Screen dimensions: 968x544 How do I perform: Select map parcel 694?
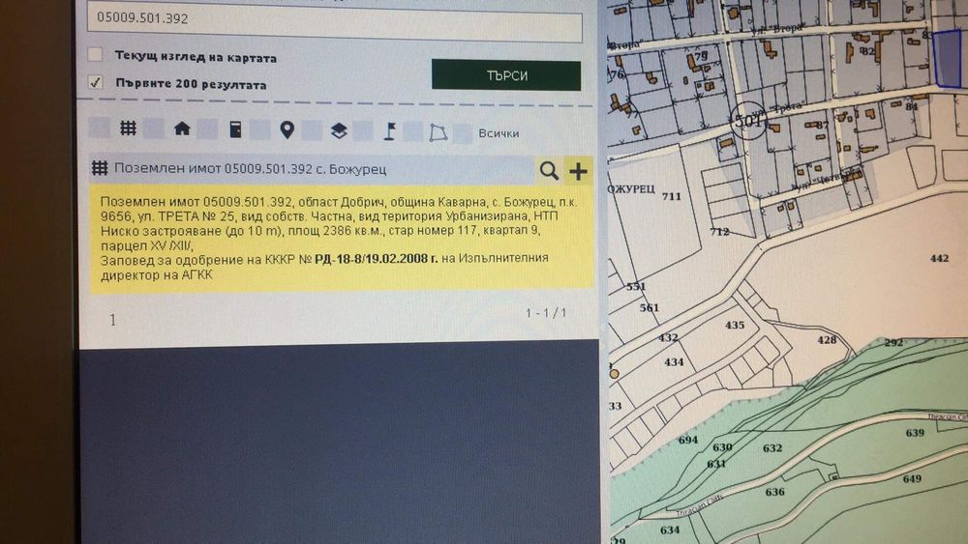pyautogui.click(x=688, y=440)
